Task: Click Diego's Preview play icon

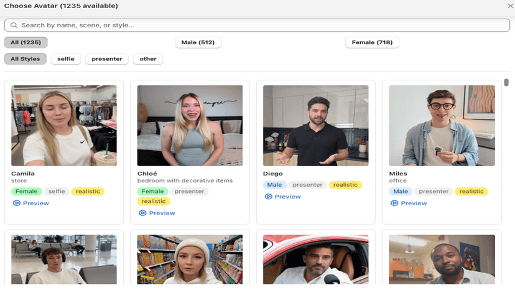Action: click(268, 197)
